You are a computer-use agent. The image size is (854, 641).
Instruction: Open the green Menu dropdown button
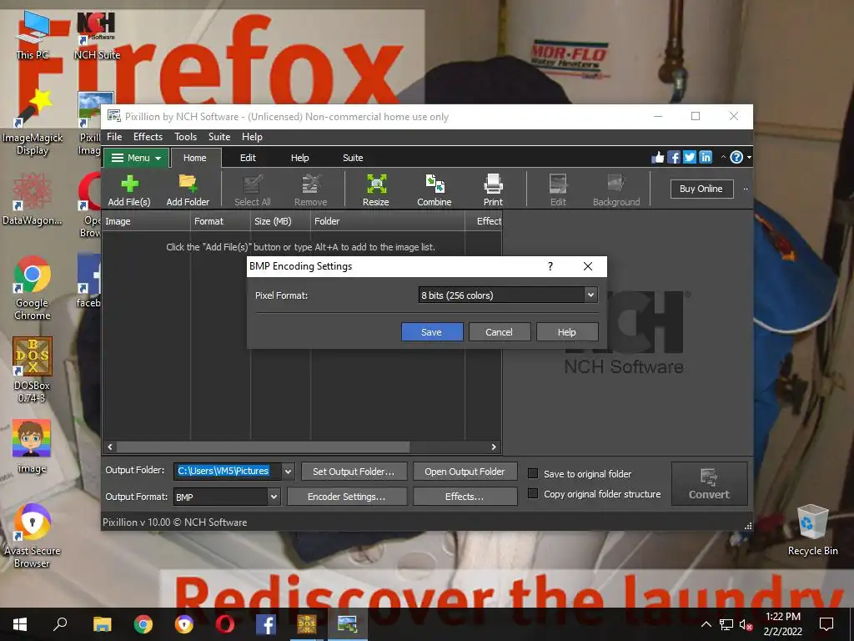pos(136,158)
